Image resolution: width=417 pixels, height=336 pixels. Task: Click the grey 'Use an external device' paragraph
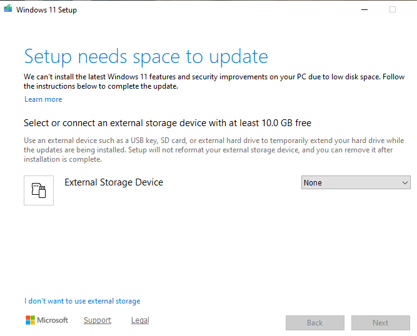coord(214,150)
